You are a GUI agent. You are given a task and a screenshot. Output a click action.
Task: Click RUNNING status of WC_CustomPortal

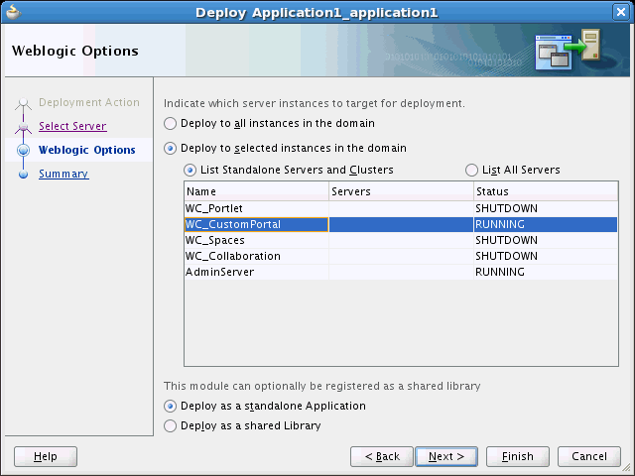click(500, 224)
